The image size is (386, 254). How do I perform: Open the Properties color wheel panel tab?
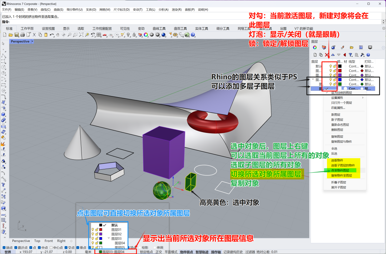315,47
